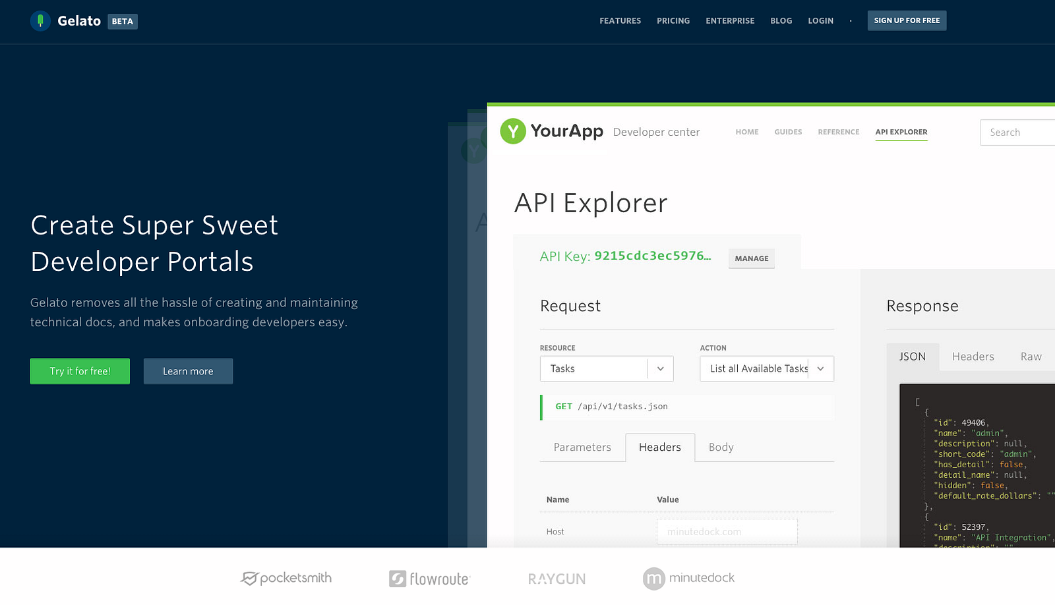Click the Developer center label
This screenshot has height=605, width=1055.
click(657, 132)
